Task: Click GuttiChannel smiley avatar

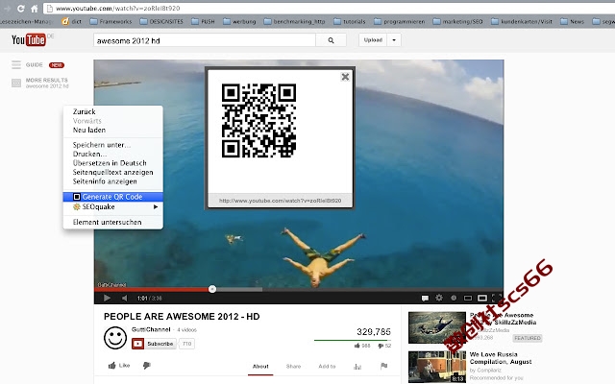Action: pos(115,338)
